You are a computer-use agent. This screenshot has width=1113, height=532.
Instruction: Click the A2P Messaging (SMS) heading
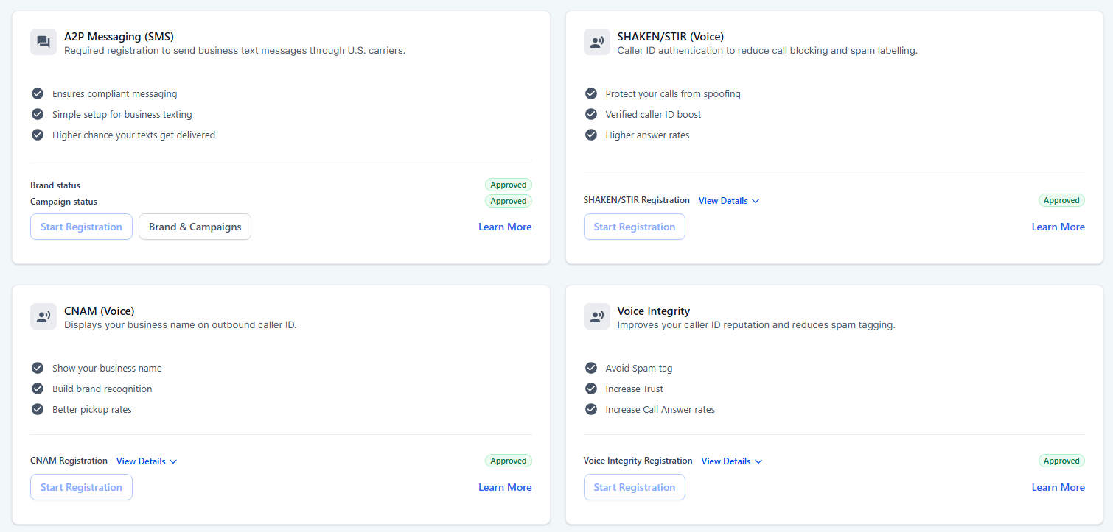click(119, 36)
